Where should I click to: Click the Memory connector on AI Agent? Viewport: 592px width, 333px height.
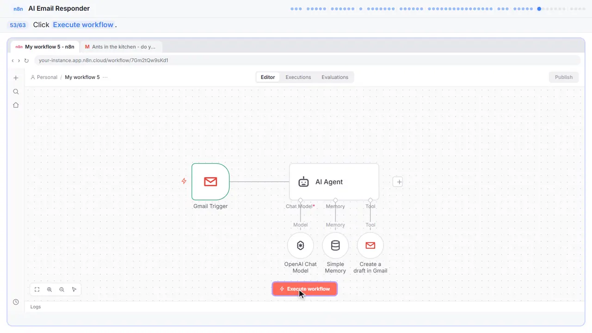pos(335,200)
